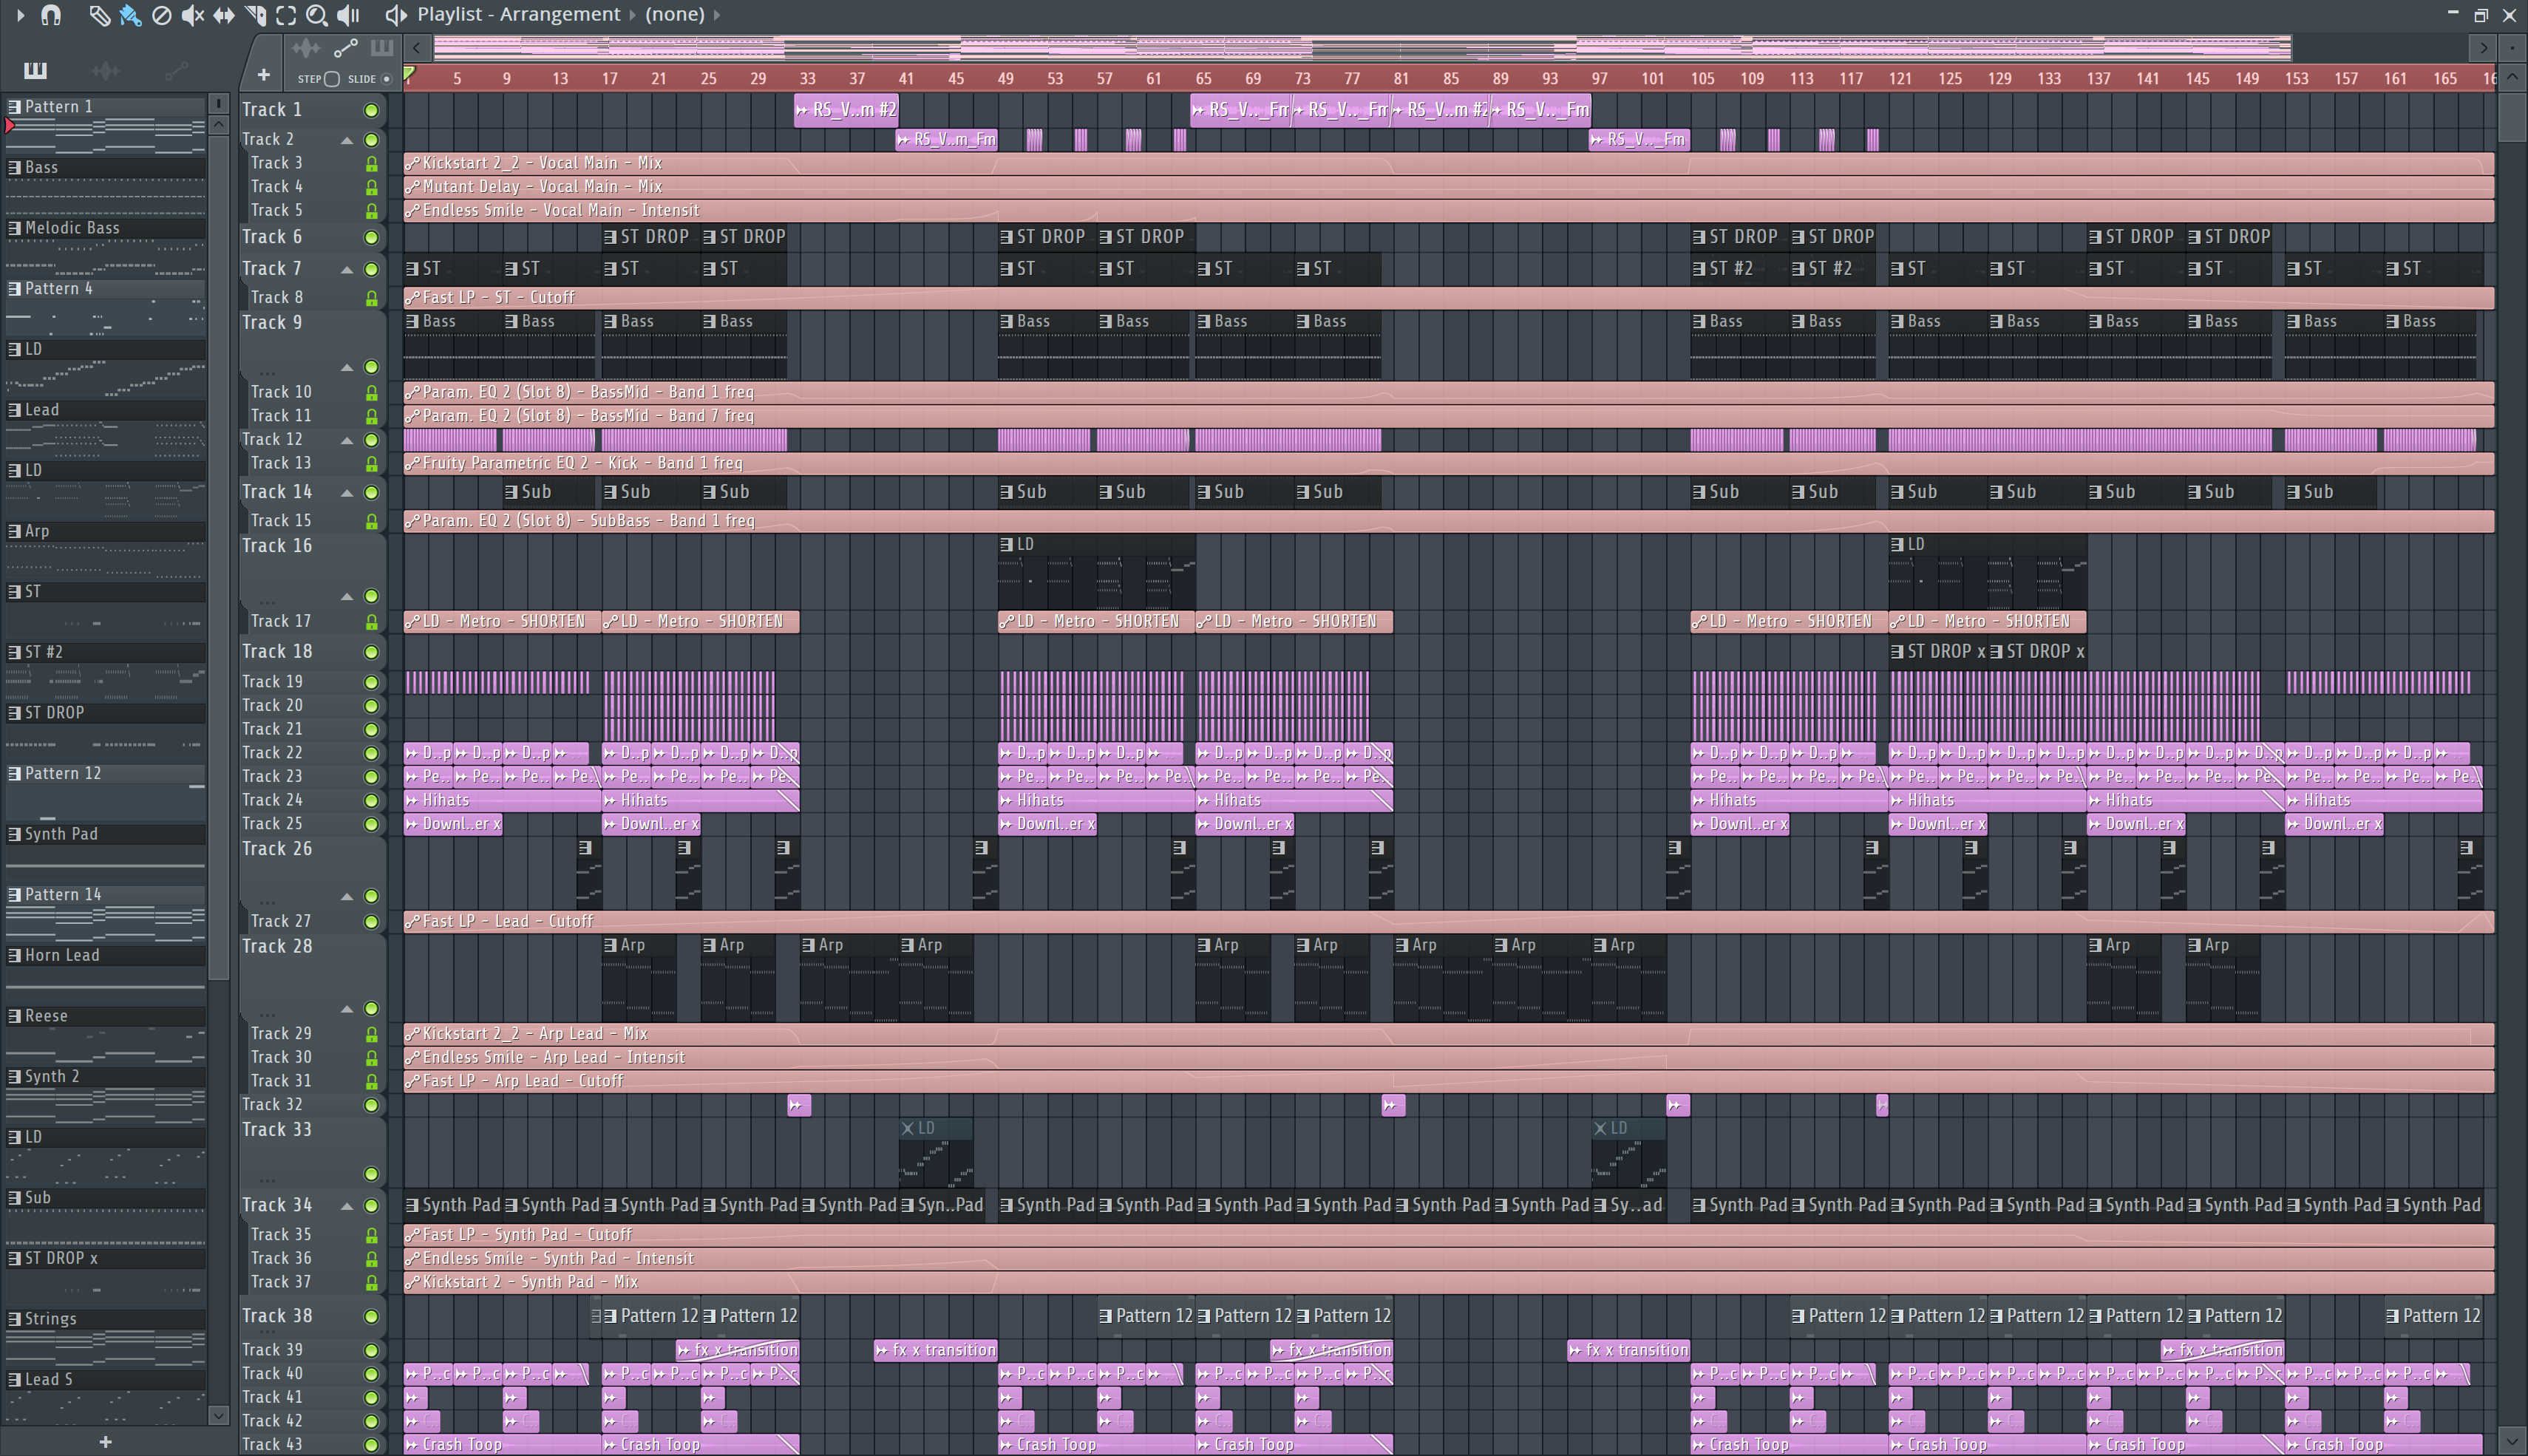The height and width of the screenshot is (1456, 2528).
Task: Toggle the SLIDE option
Action: click(387, 79)
